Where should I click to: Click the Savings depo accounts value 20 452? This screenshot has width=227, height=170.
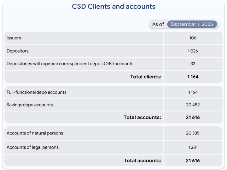pos(193,105)
